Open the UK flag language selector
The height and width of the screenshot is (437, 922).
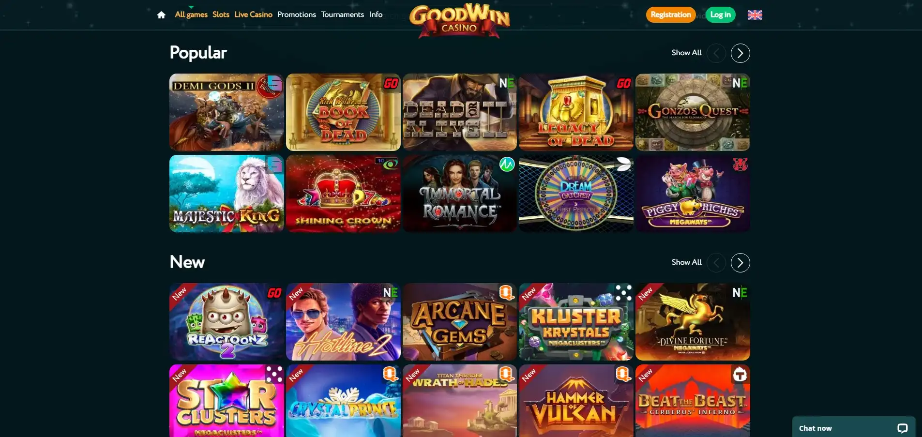click(x=755, y=15)
